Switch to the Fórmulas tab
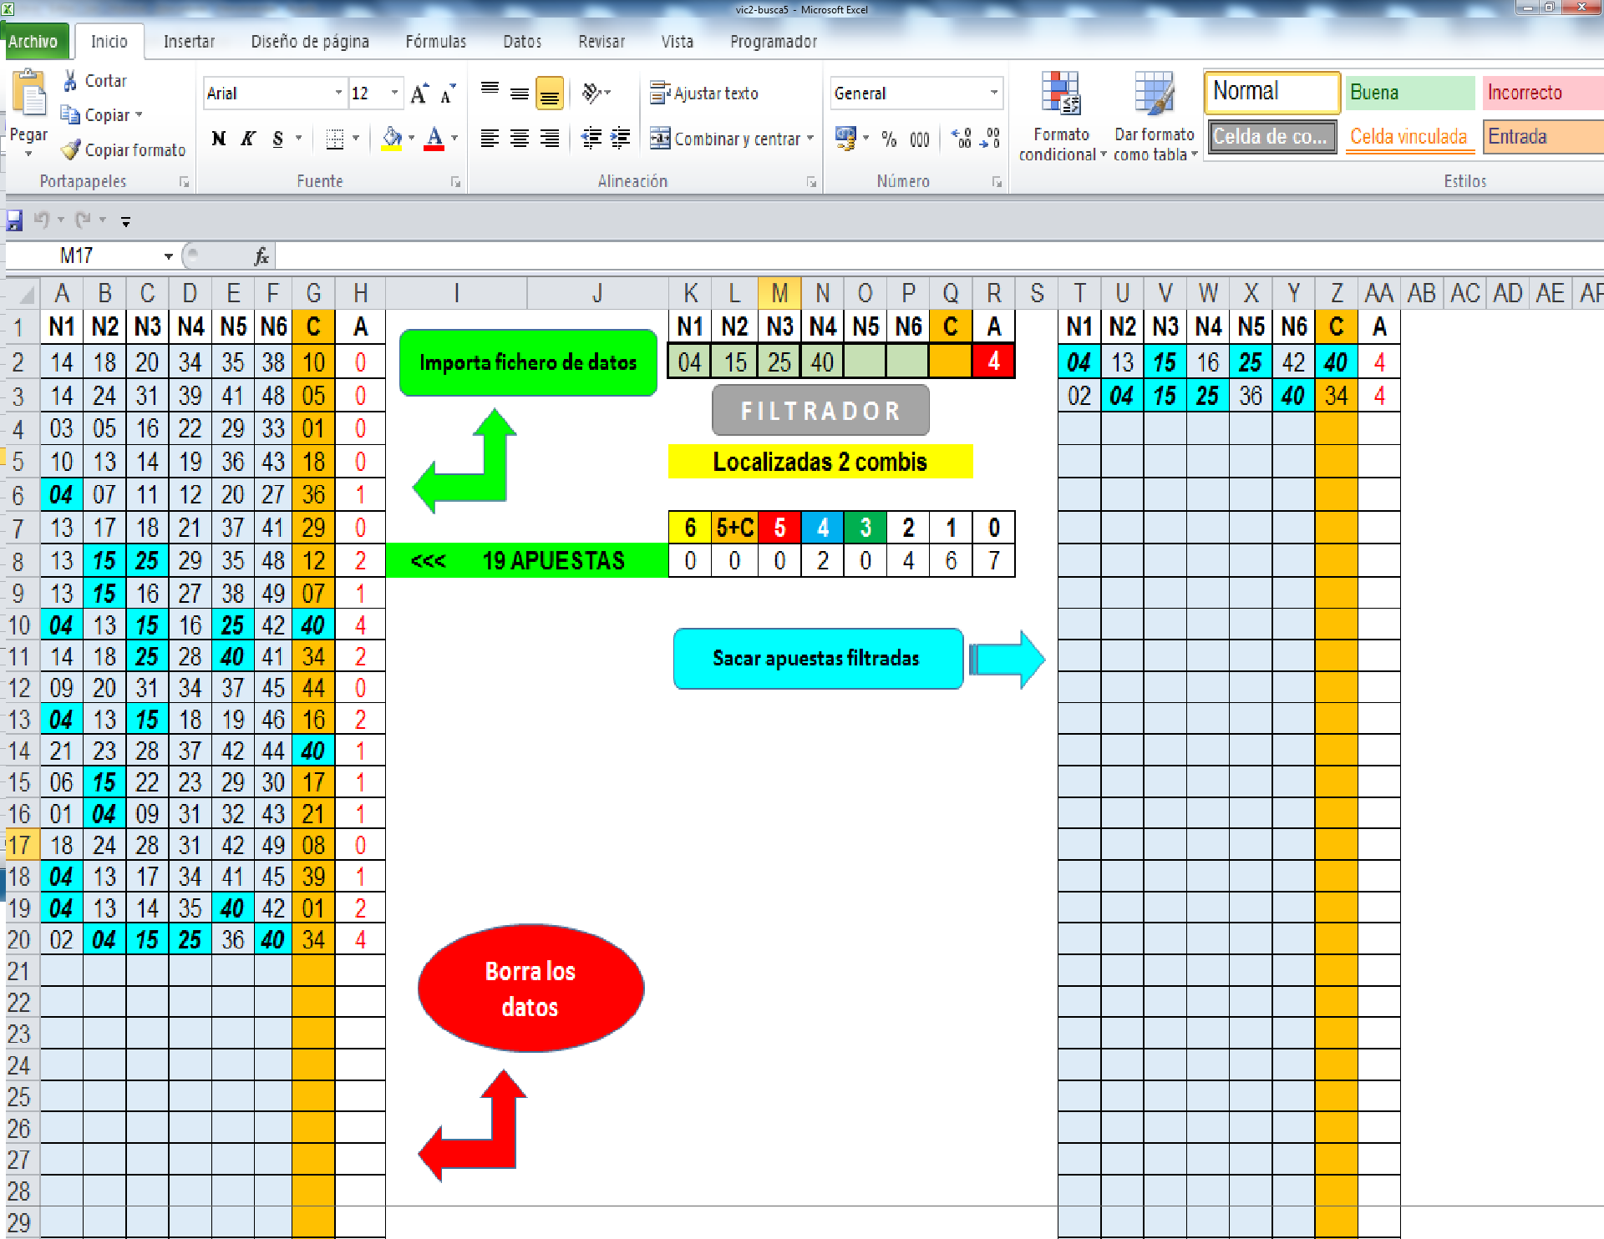 point(436,42)
